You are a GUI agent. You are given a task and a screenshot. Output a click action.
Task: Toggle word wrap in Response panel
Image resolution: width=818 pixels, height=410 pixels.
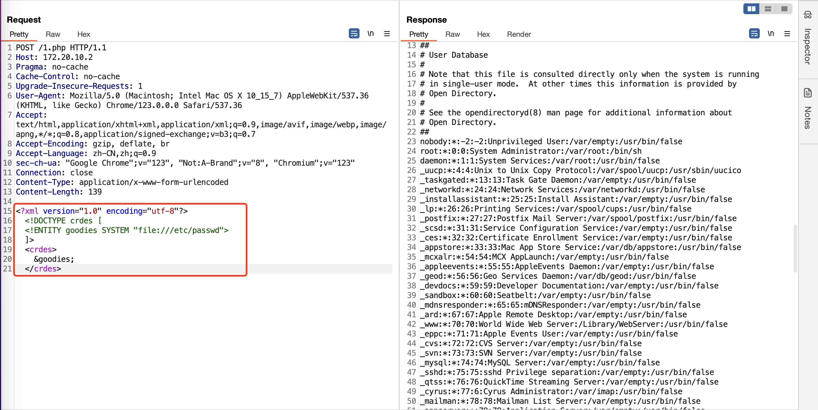[754, 33]
